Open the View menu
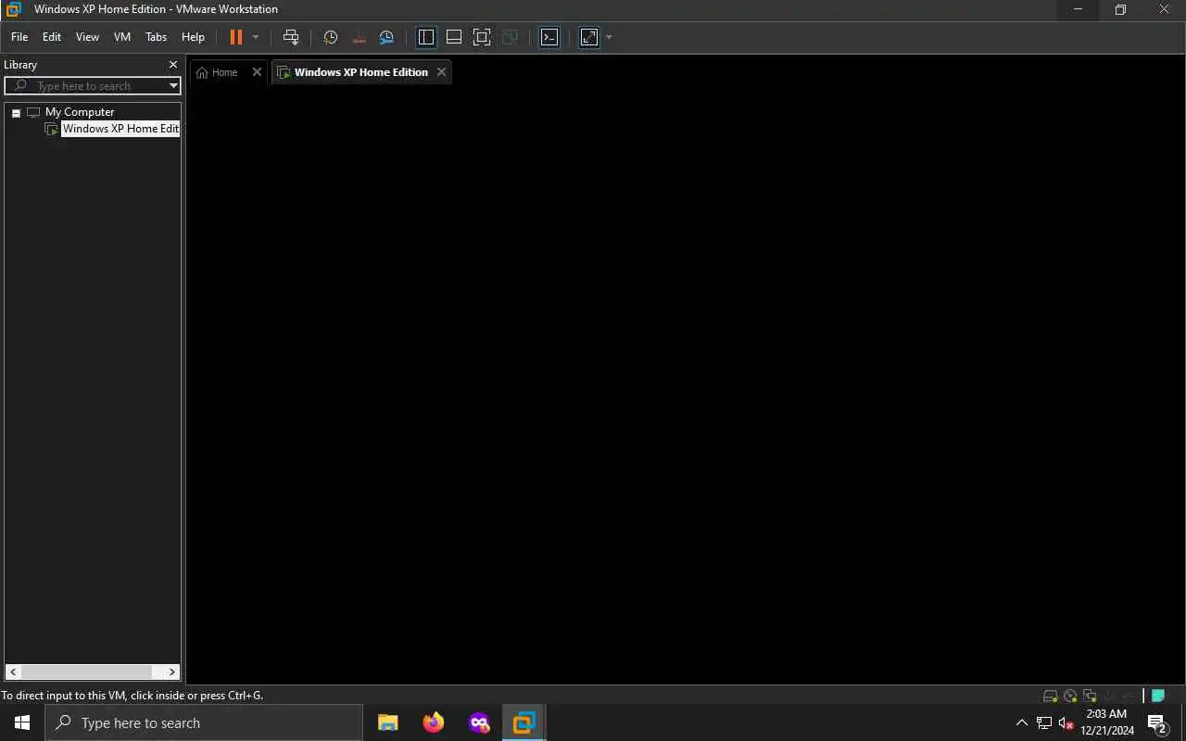Viewport: 1186px width, 741px height. click(x=87, y=37)
